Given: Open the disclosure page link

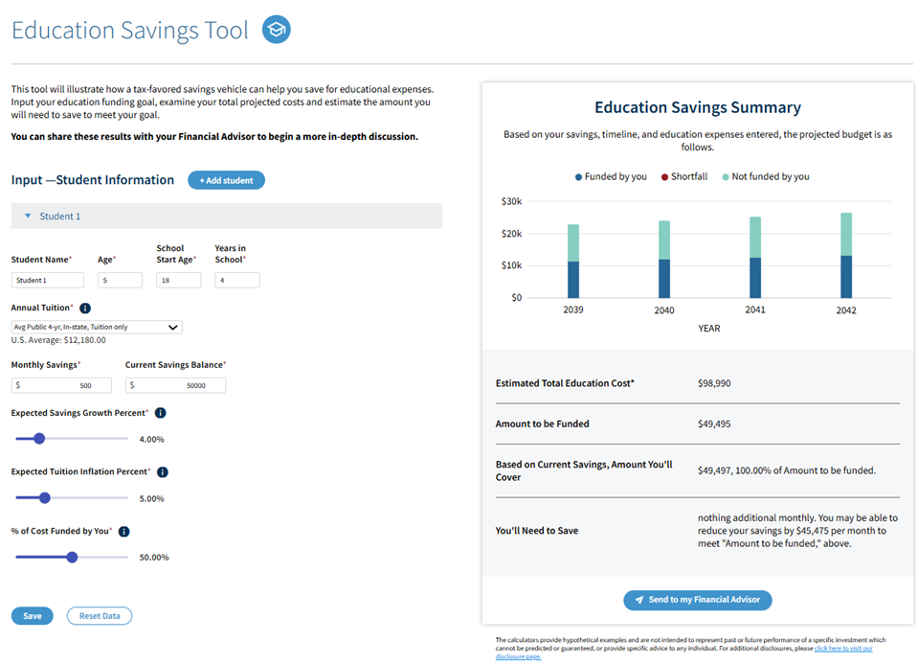Looking at the screenshot, I should pyautogui.click(x=842, y=649).
